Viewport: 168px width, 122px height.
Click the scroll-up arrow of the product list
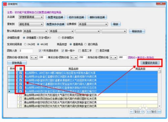160,68
